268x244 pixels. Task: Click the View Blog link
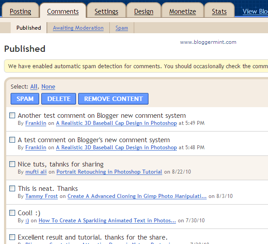[x=255, y=12]
